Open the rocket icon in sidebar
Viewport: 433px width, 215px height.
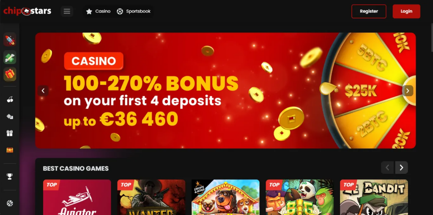[10, 39]
